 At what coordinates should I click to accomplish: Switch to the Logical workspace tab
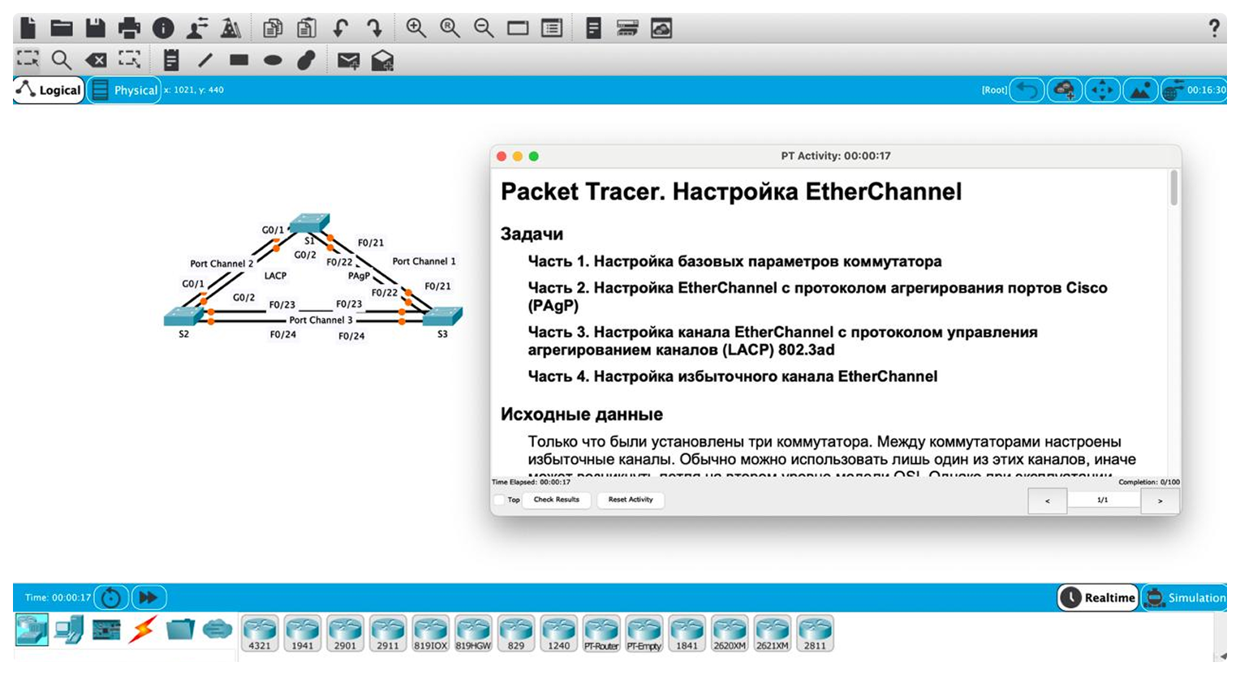point(50,90)
